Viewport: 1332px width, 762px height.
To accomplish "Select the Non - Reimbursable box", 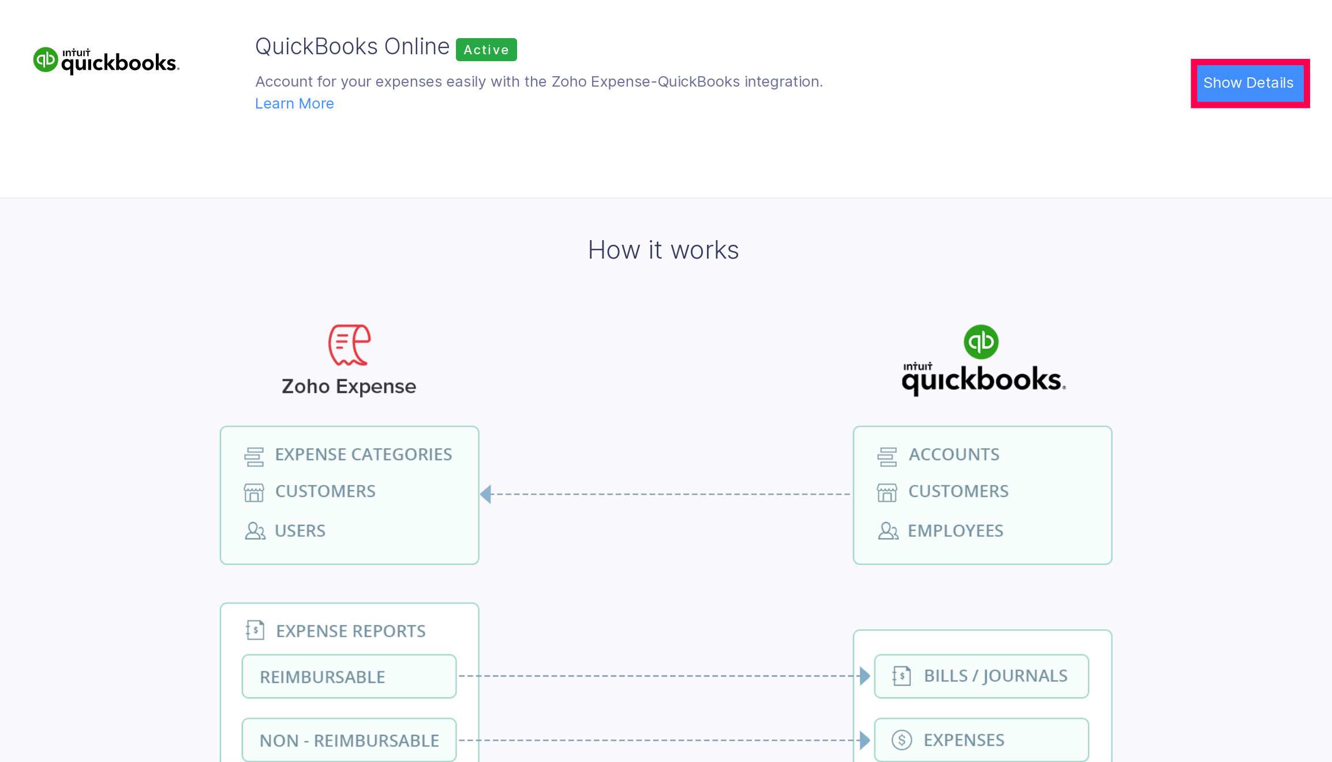I will tap(349, 740).
